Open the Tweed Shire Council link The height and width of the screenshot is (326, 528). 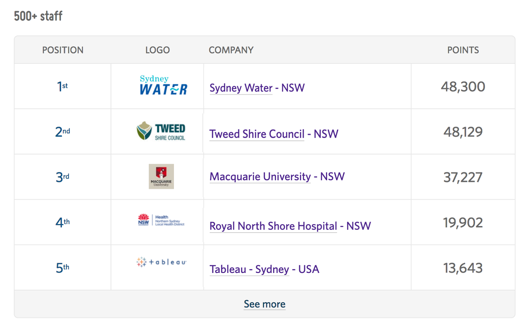click(257, 134)
